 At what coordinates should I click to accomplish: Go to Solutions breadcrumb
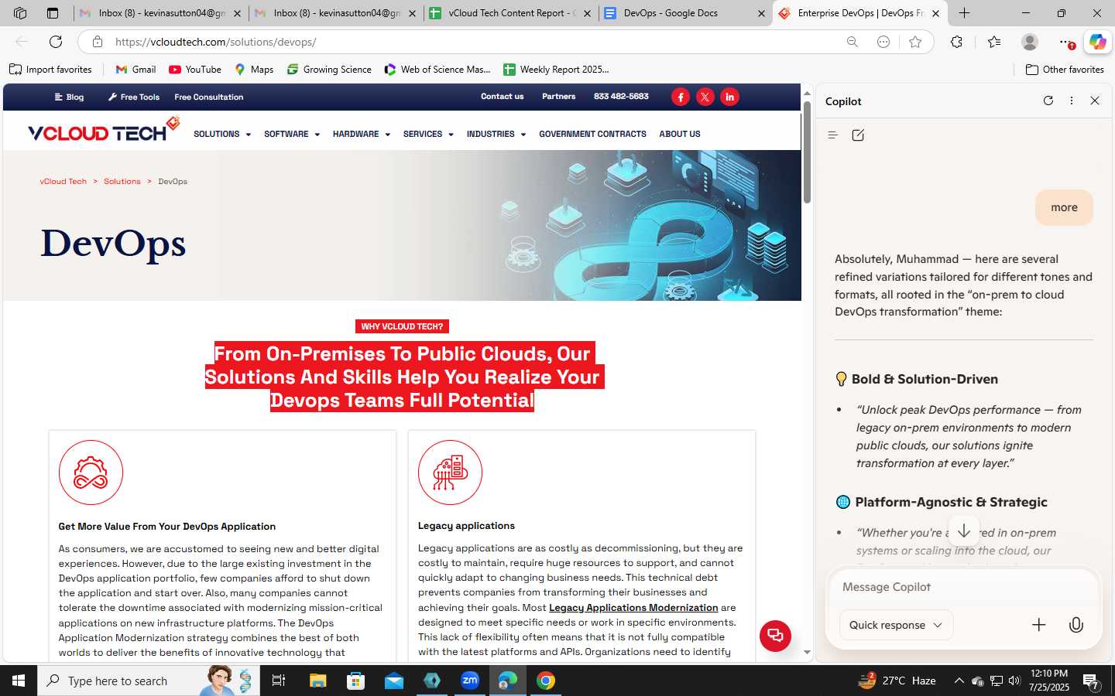point(122,181)
